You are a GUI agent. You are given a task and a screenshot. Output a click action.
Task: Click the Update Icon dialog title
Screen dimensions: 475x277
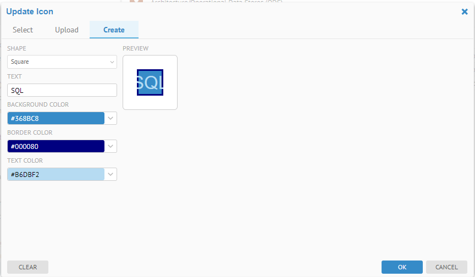[x=30, y=12]
